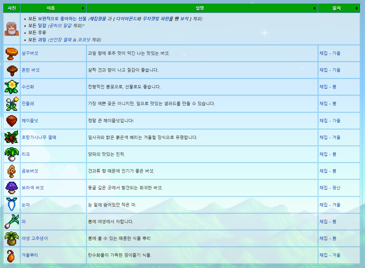Select description text '양파의 맛있는 친척.'

tap(106, 154)
